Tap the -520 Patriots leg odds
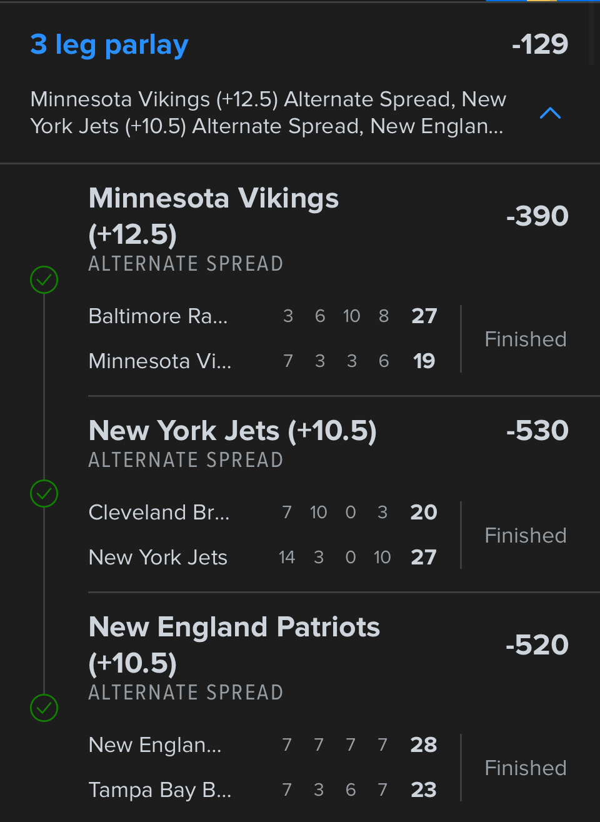 [x=537, y=645]
